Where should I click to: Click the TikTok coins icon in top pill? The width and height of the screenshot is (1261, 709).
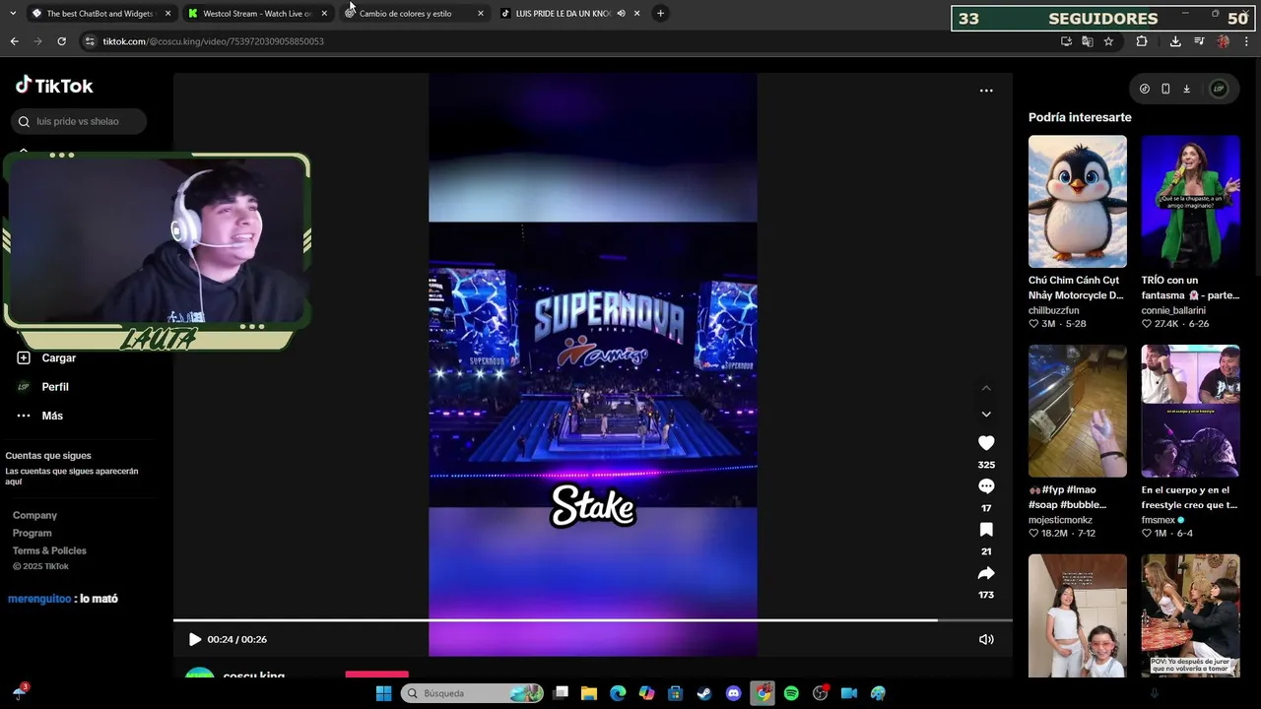point(1144,89)
